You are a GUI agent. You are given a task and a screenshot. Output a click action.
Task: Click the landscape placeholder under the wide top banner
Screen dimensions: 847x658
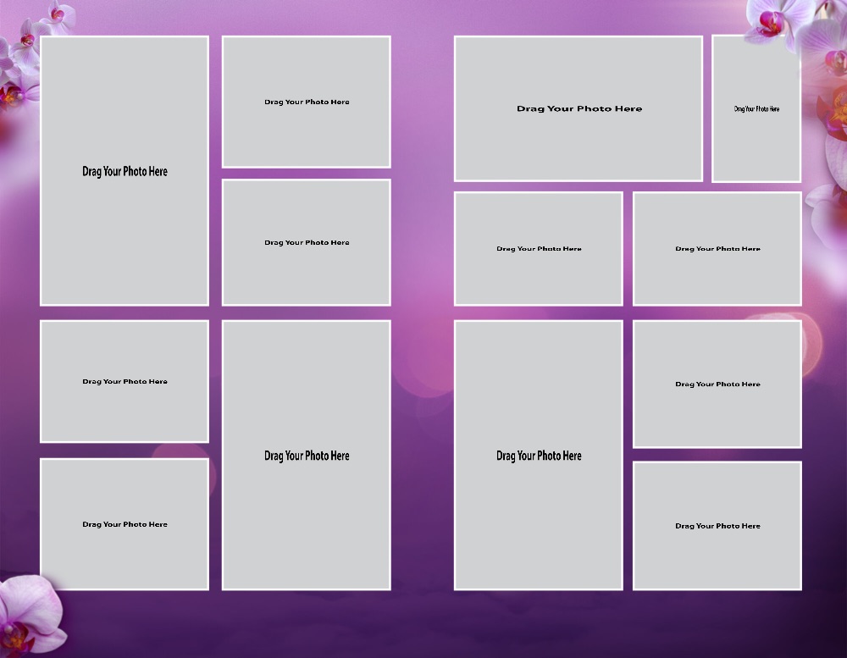pos(539,247)
